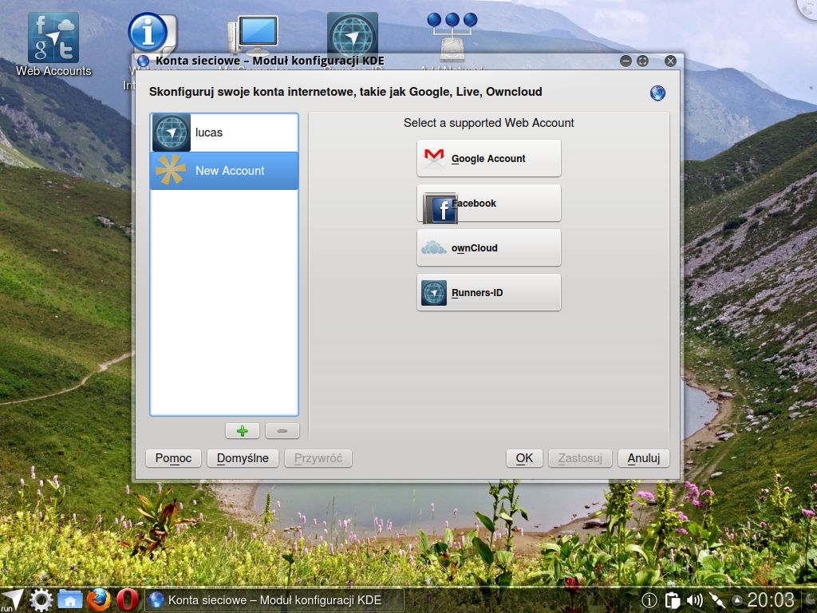This screenshot has height=613, width=817.
Task: Click the Domyślne defaults button
Action: 243,458
